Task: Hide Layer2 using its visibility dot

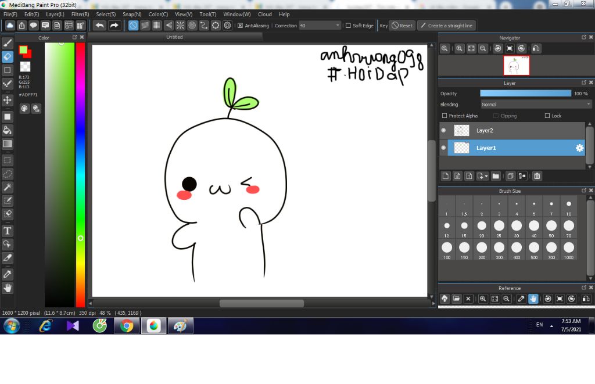Action: coord(443,131)
